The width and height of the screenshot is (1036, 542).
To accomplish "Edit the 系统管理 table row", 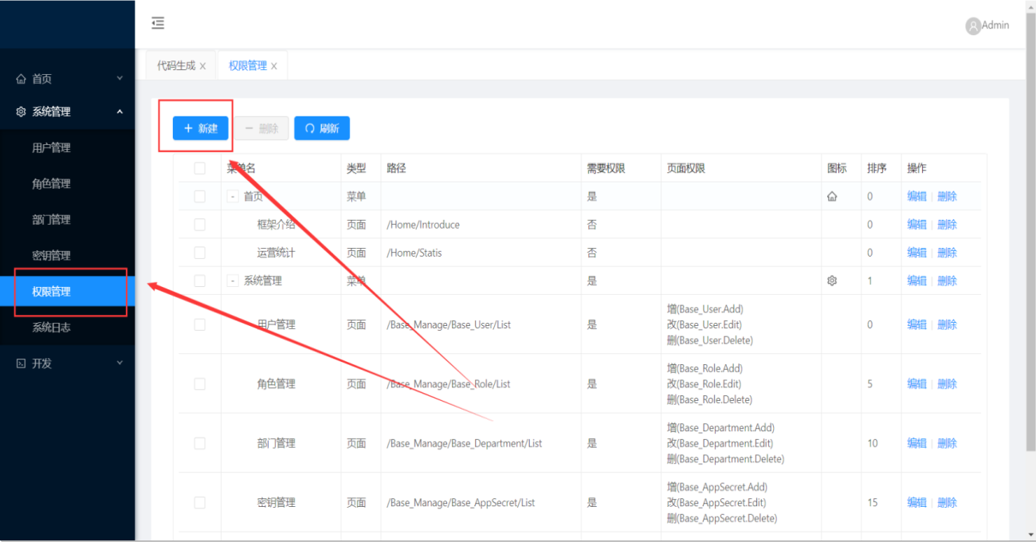I will [916, 281].
